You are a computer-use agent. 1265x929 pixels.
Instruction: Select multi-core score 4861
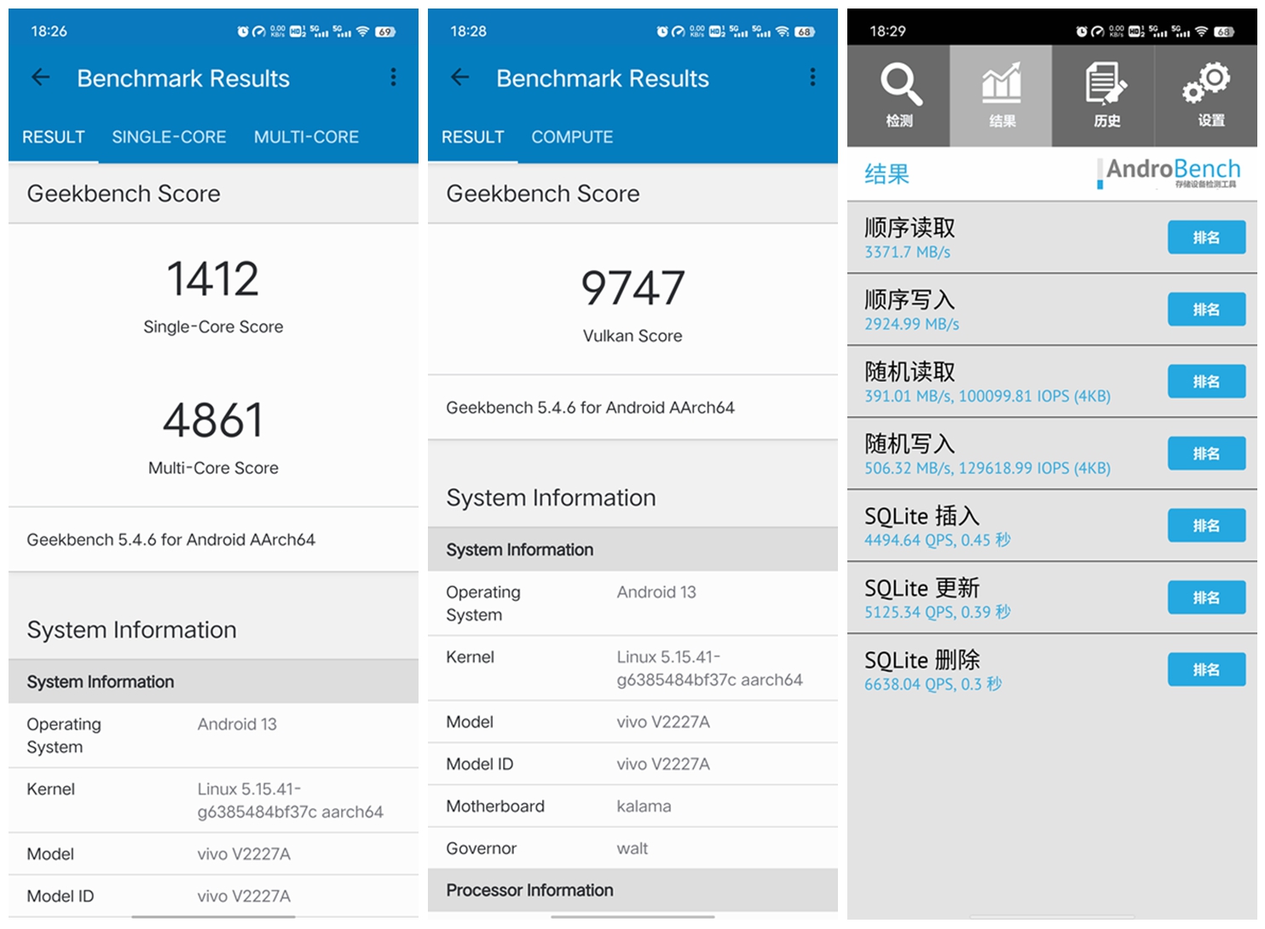tap(213, 420)
